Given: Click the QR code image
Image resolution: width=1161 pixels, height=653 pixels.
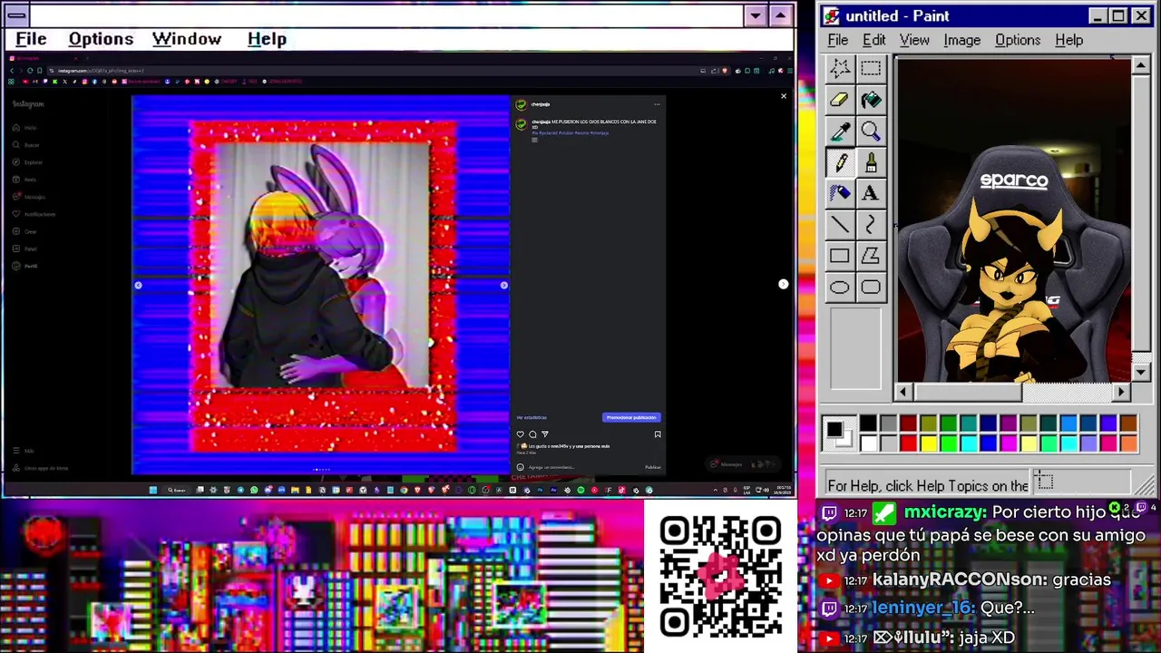Looking at the screenshot, I should coord(721,576).
